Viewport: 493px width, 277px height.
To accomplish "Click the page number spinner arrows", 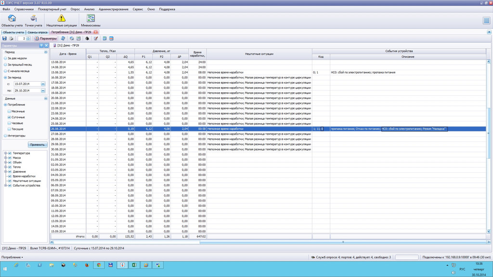I will pos(28,38).
